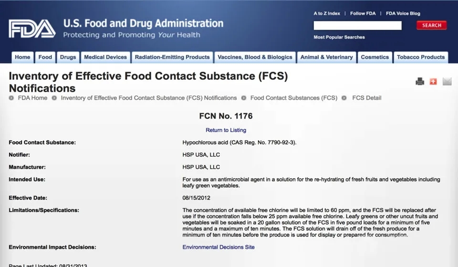Open the Food navigation tab

click(x=45, y=57)
